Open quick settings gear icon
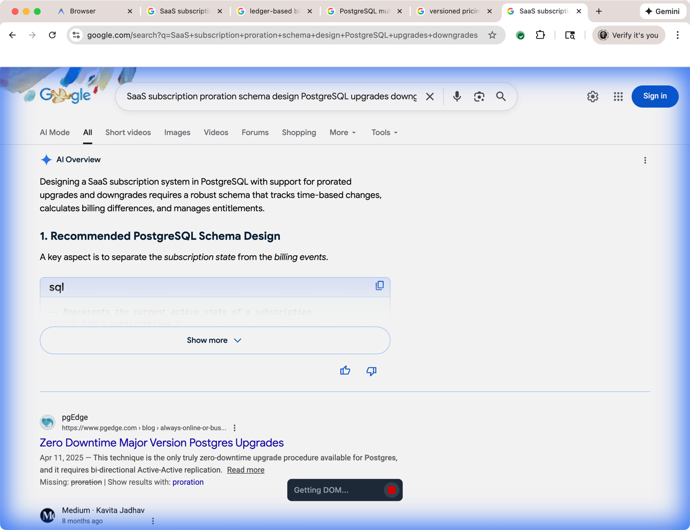 [x=592, y=97]
